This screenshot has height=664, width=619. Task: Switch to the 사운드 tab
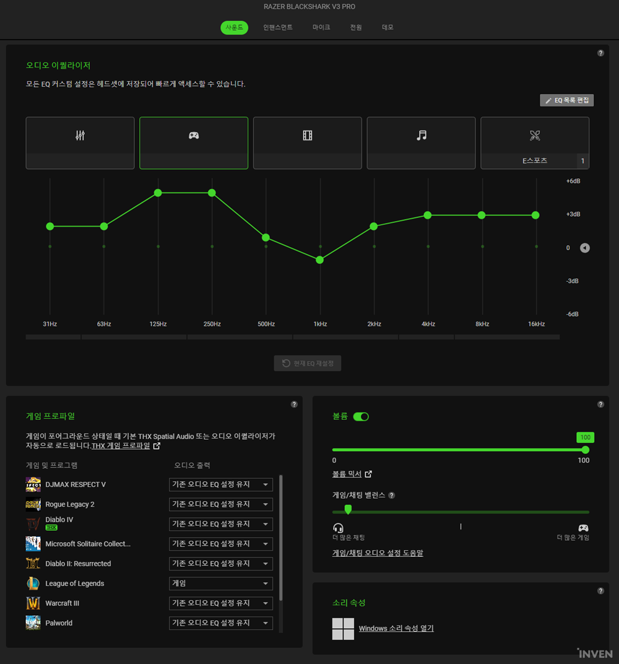point(235,27)
